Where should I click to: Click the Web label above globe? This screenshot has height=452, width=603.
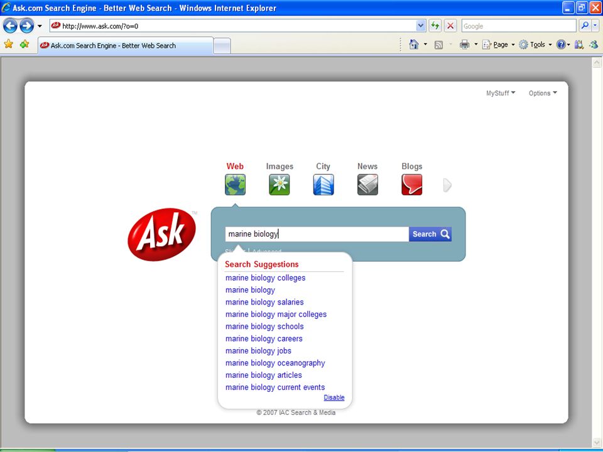click(x=235, y=166)
